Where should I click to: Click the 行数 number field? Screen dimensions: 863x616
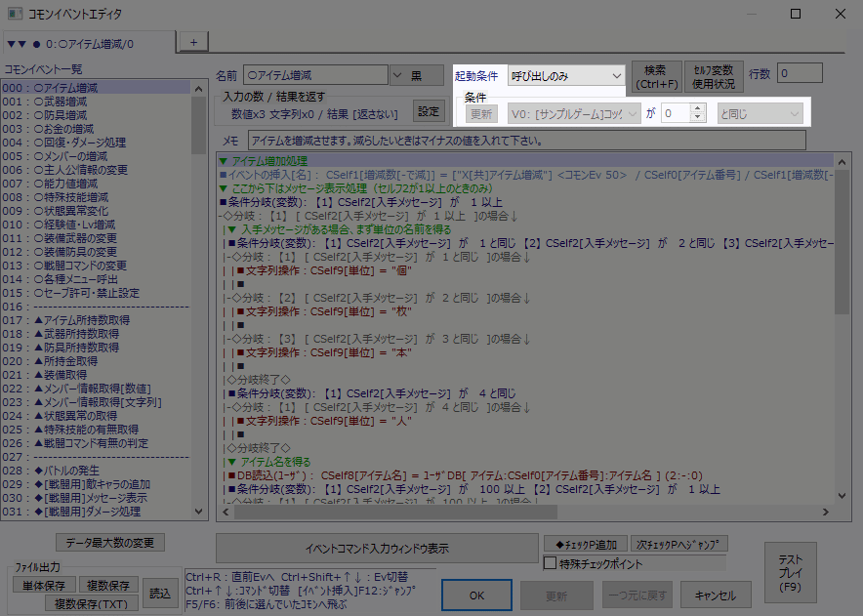[800, 73]
